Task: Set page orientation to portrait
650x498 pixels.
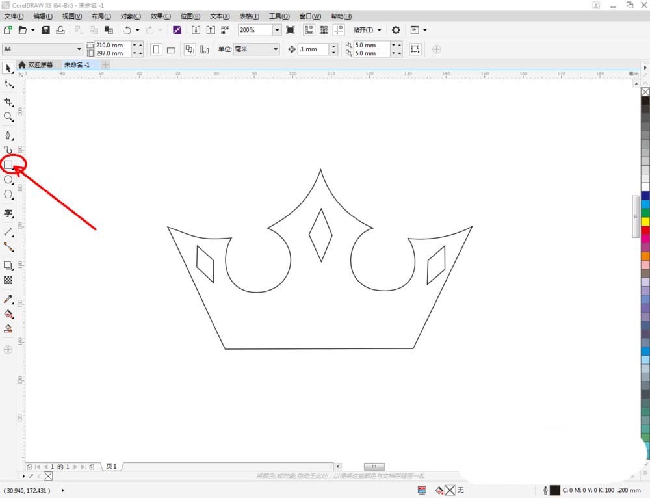Action: [156, 49]
